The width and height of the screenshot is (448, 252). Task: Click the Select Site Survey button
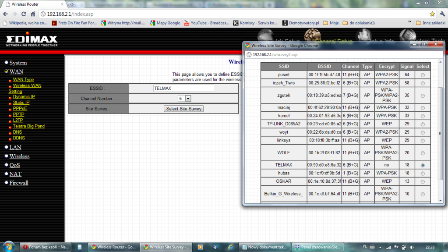tap(183, 109)
